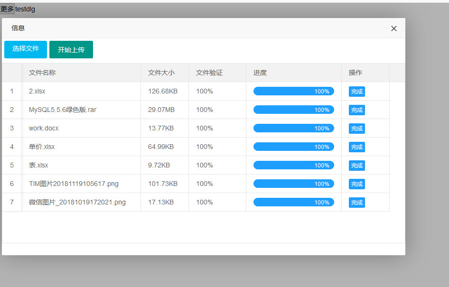This screenshot has height=287, width=449.
Task: Click 完成 button for TIM图片 png row
Action: click(x=356, y=184)
